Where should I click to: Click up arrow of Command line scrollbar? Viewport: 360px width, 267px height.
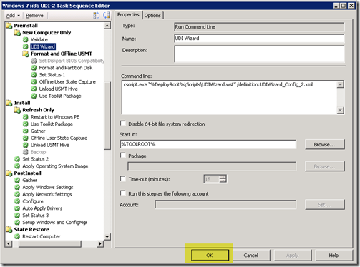point(341,84)
